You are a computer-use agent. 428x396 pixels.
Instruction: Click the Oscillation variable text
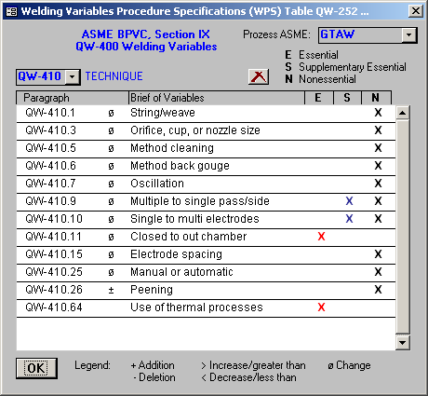pyautogui.click(x=157, y=184)
